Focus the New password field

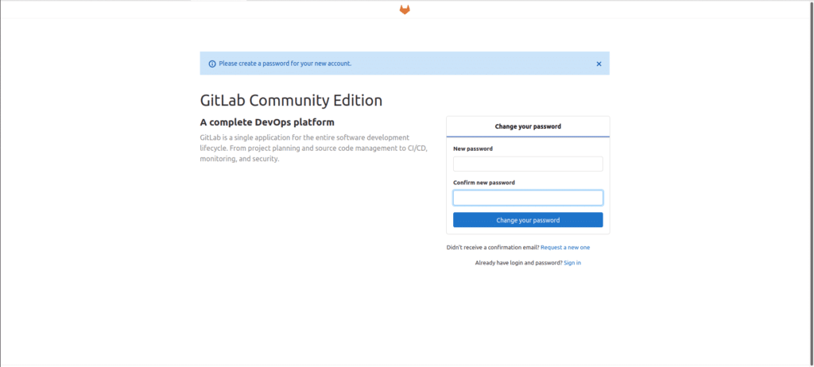[x=528, y=164]
